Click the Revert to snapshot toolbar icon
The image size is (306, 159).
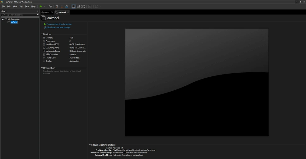(62, 7)
